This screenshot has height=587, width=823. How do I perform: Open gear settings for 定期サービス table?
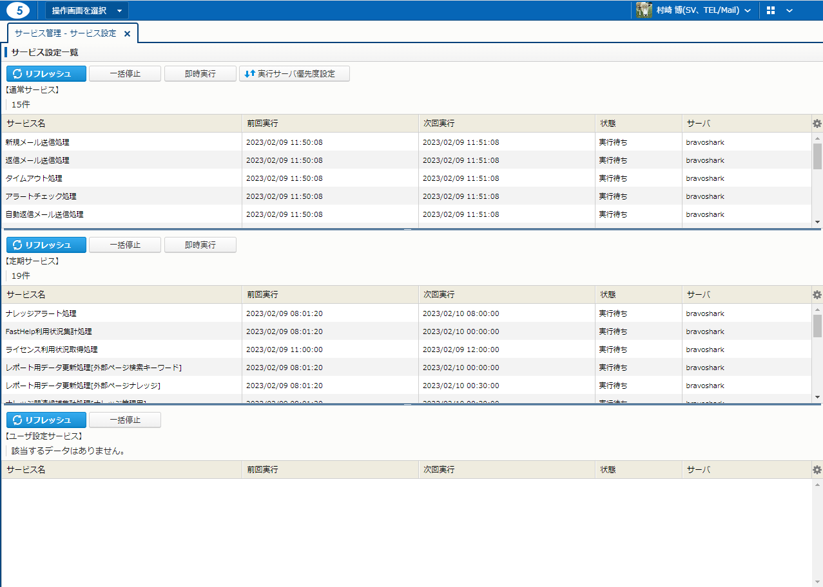pos(817,295)
